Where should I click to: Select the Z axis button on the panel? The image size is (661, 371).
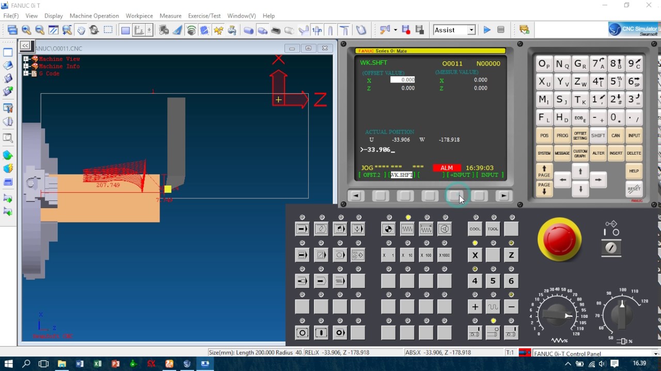click(x=511, y=255)
